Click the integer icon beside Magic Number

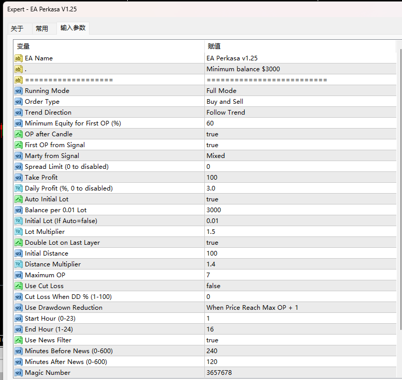pos(19,373)
